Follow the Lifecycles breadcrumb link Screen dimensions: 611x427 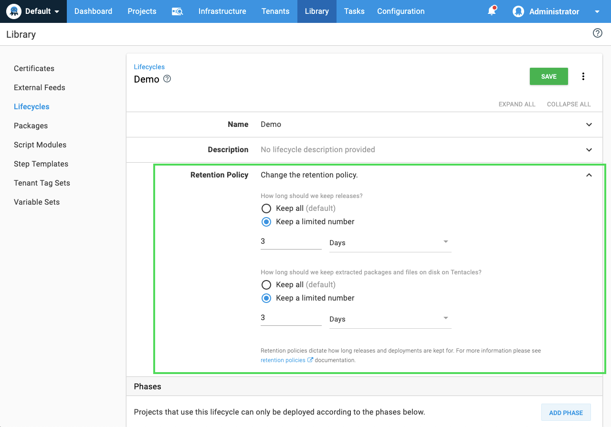point(149,67)
